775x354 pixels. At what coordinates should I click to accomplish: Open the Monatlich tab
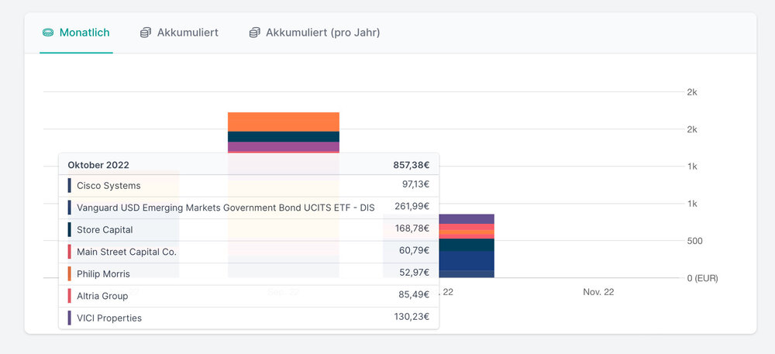click(84, 33)
